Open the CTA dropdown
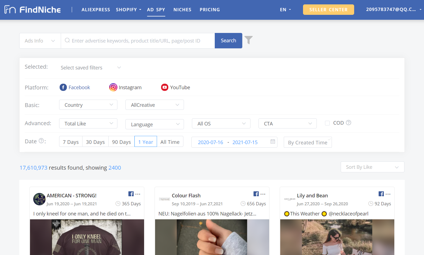Viewport: 424px width, 255px height. pos(288,124)
